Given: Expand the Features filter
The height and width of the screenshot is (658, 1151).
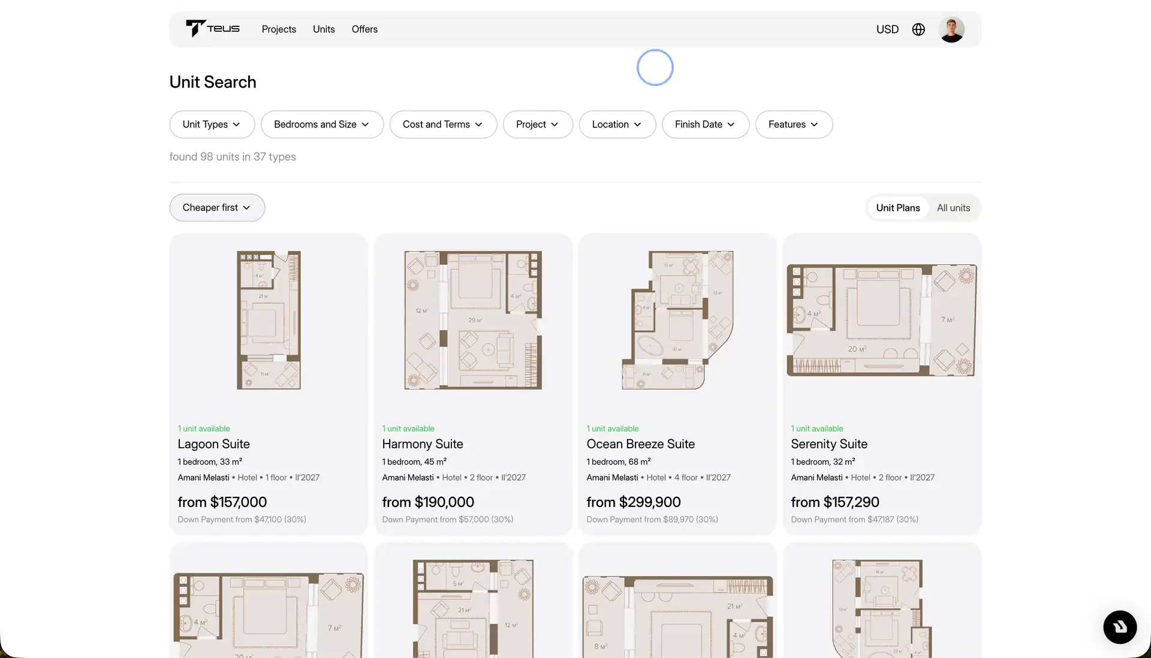Looking at the screenshot, I should [x=794, y=125].
